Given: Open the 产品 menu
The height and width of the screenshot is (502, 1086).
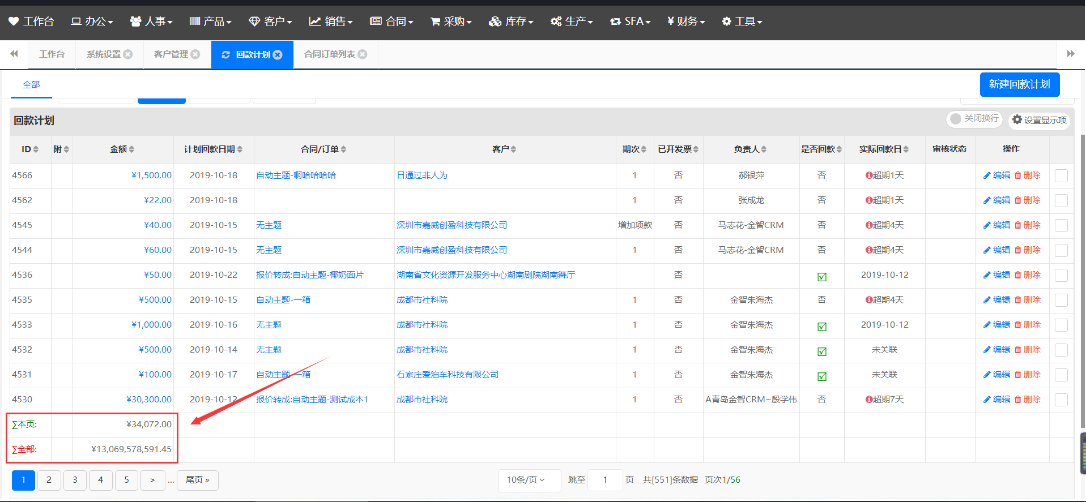Looking at the screenshot, I should point(210,22).
